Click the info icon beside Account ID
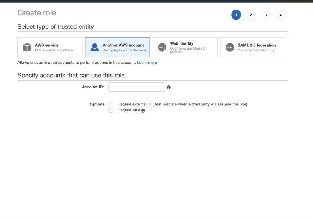 pyautogui.click(x=169, y=87)
